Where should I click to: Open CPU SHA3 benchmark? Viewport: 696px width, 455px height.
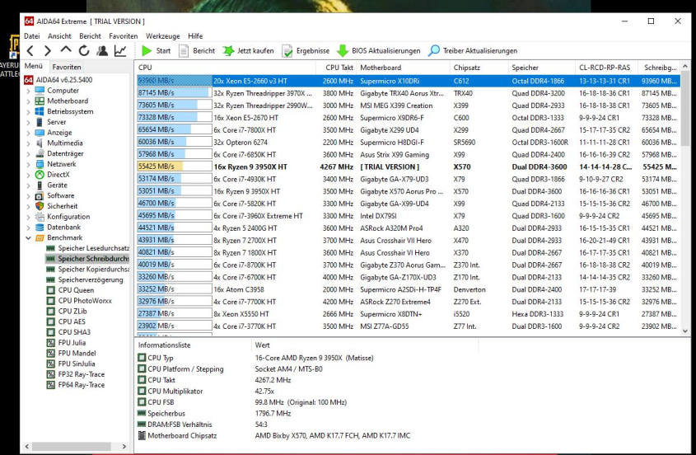pyautogui.click(x=68, y=332)
